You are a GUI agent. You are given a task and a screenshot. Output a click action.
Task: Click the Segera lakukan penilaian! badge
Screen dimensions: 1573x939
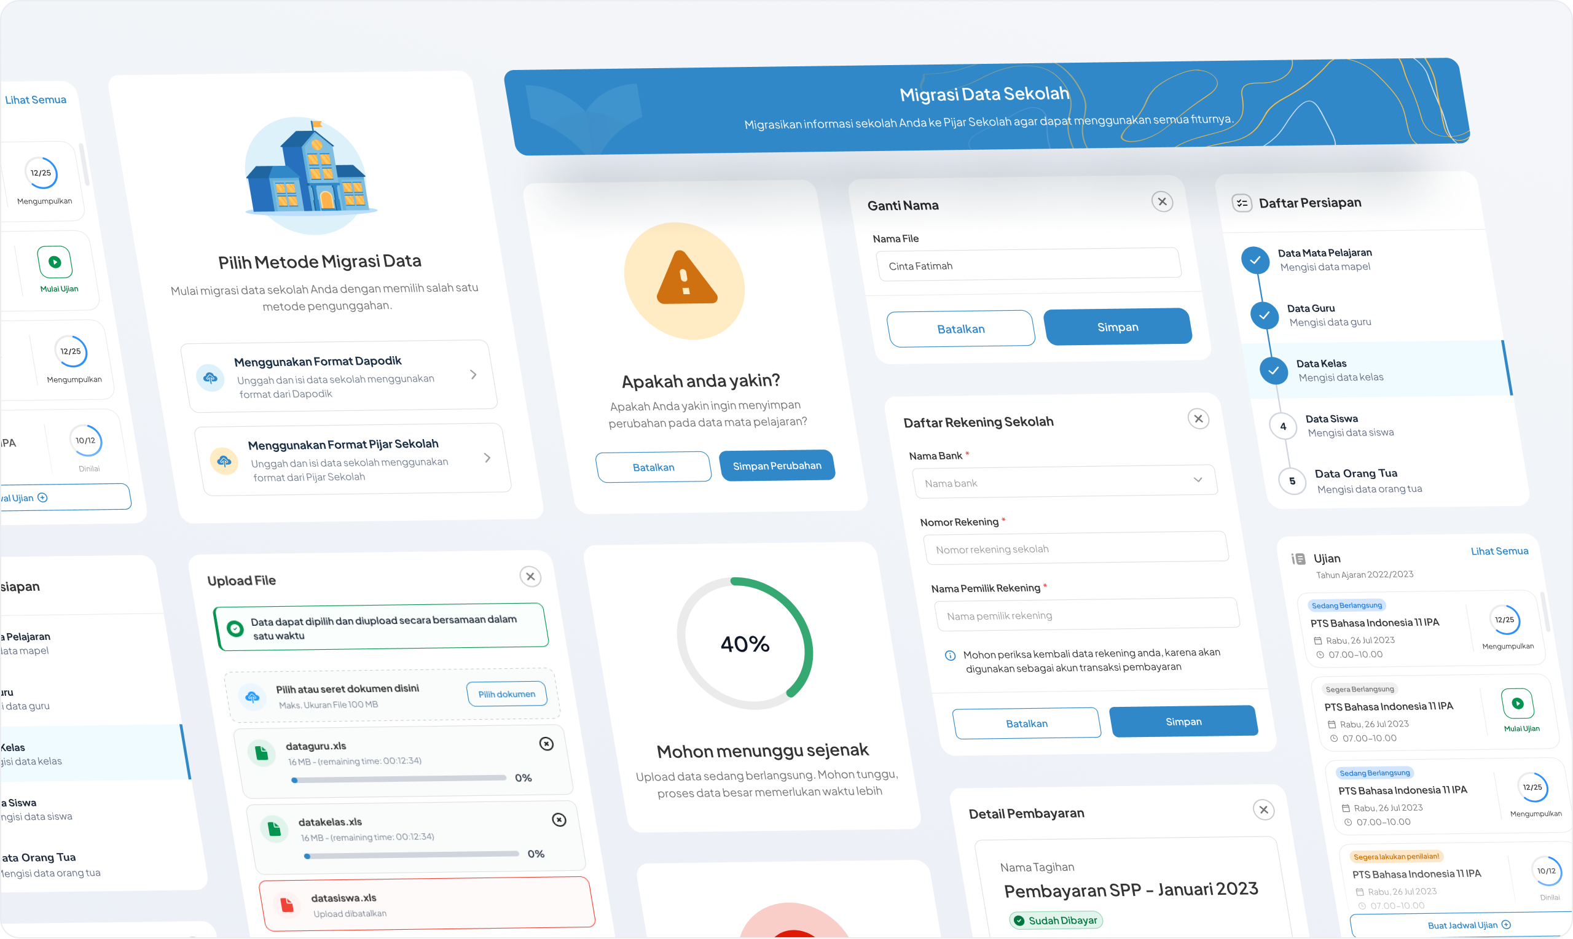tap(1396, 857)
